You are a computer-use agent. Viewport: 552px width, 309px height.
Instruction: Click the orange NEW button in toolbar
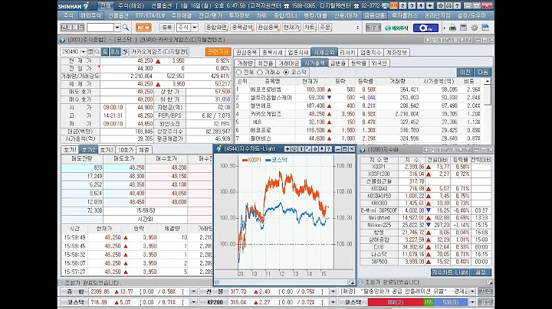coord(143,28)
